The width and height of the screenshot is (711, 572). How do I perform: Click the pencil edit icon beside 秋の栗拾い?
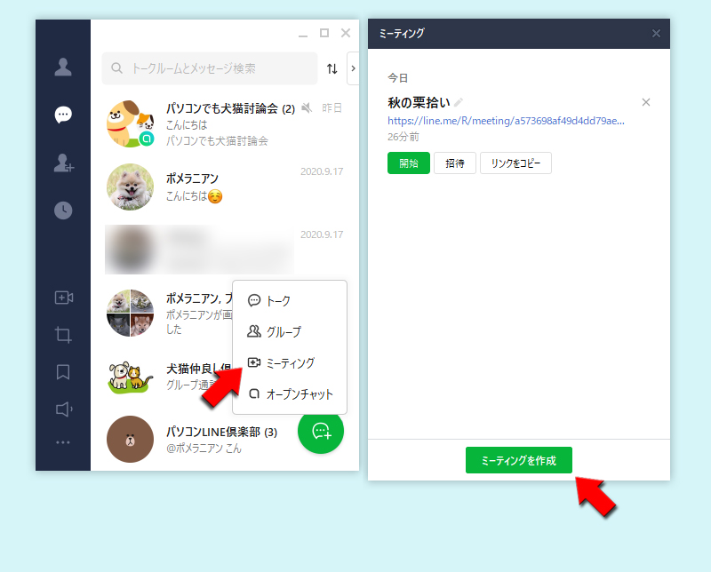[459, 102]
